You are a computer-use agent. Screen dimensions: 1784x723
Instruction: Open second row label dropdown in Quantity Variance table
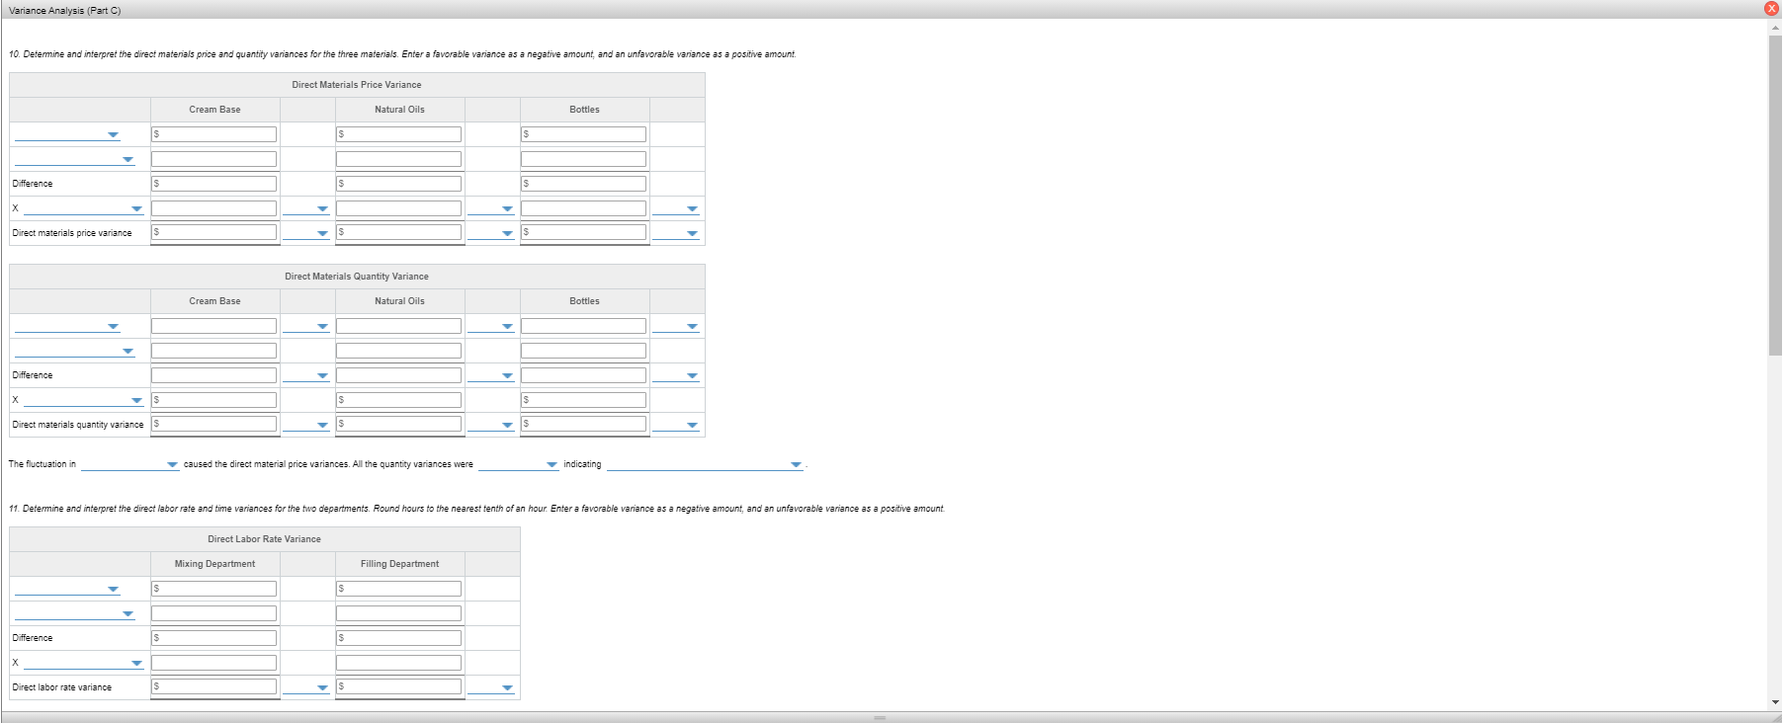click(x=75, y=352)
